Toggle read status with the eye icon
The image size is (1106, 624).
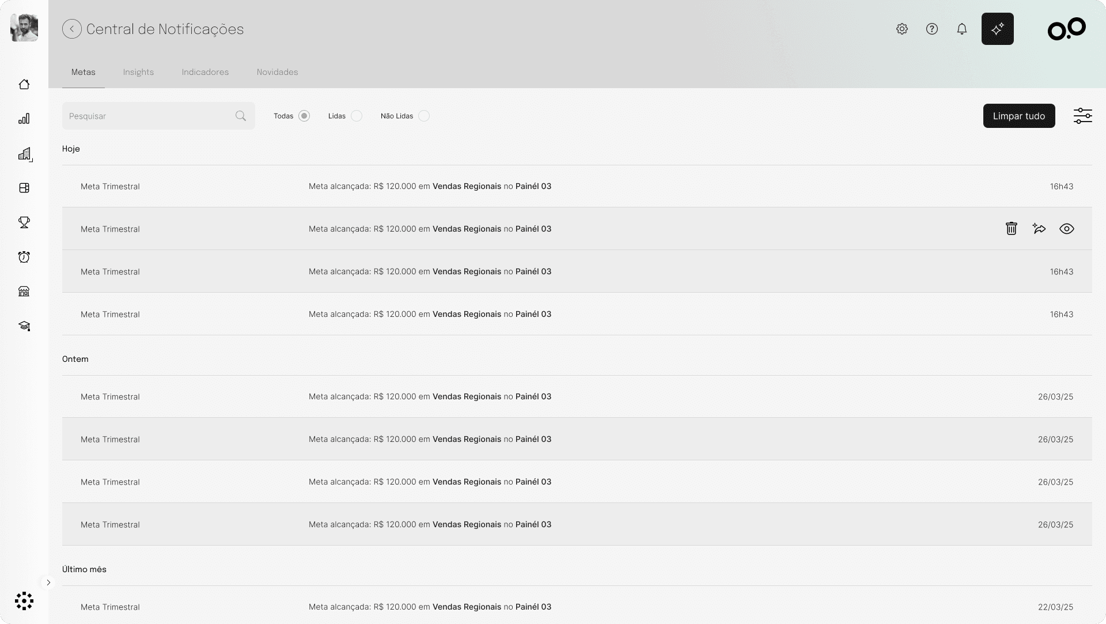click(x=1067, y=229)
